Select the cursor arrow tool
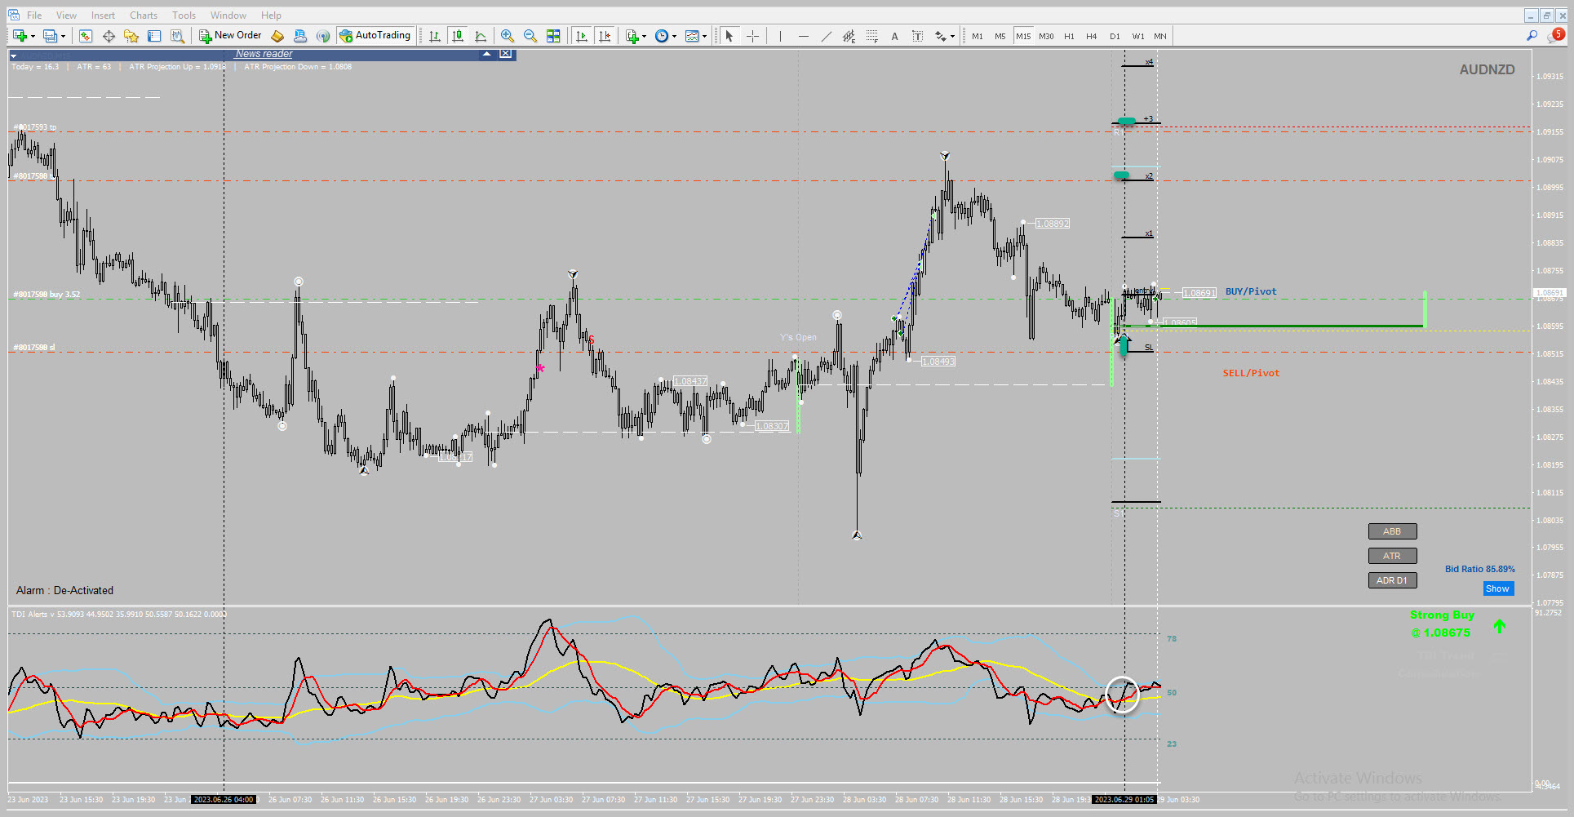 pyautogui.click(x=729, y=36)
